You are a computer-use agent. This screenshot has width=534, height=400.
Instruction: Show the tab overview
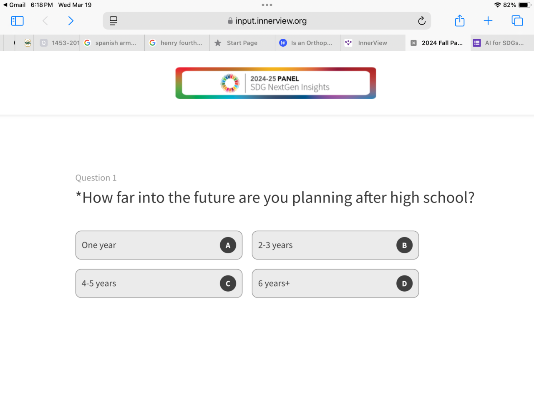pyautogui.click(x=517, y=21)
